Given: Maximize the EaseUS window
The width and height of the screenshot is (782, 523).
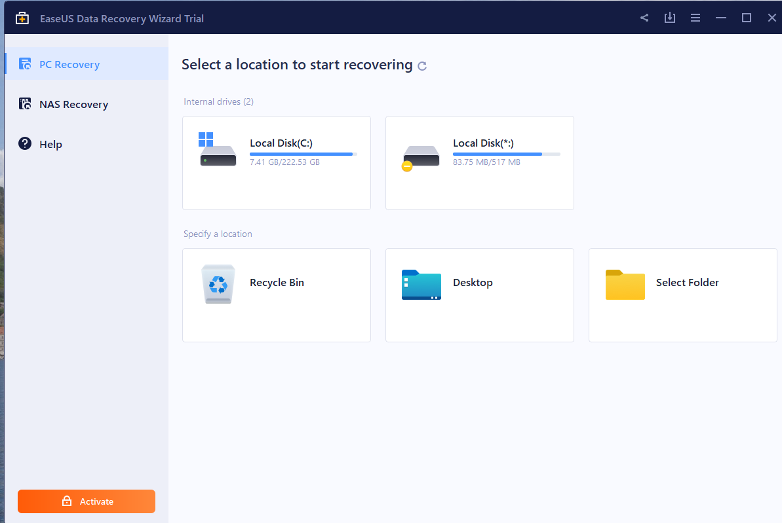Looking at the screenshot, I should 746,18.
